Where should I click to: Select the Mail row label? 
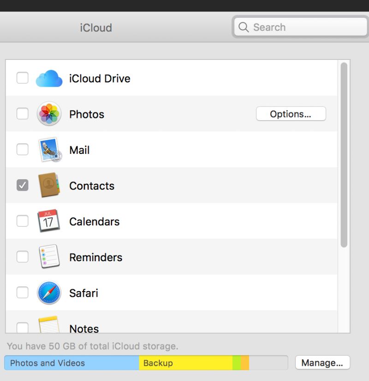point(79,150)
